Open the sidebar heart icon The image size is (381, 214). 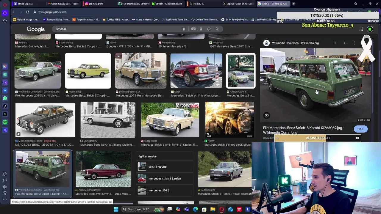[x=5, y=174]
